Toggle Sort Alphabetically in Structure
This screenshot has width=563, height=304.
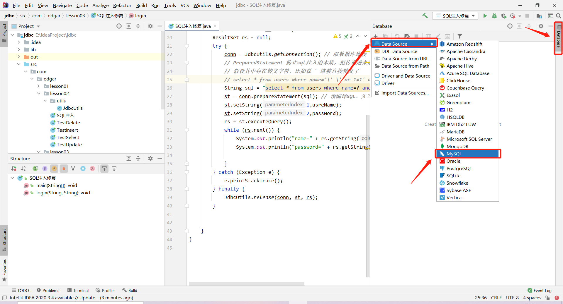click(x=23, y=169)
